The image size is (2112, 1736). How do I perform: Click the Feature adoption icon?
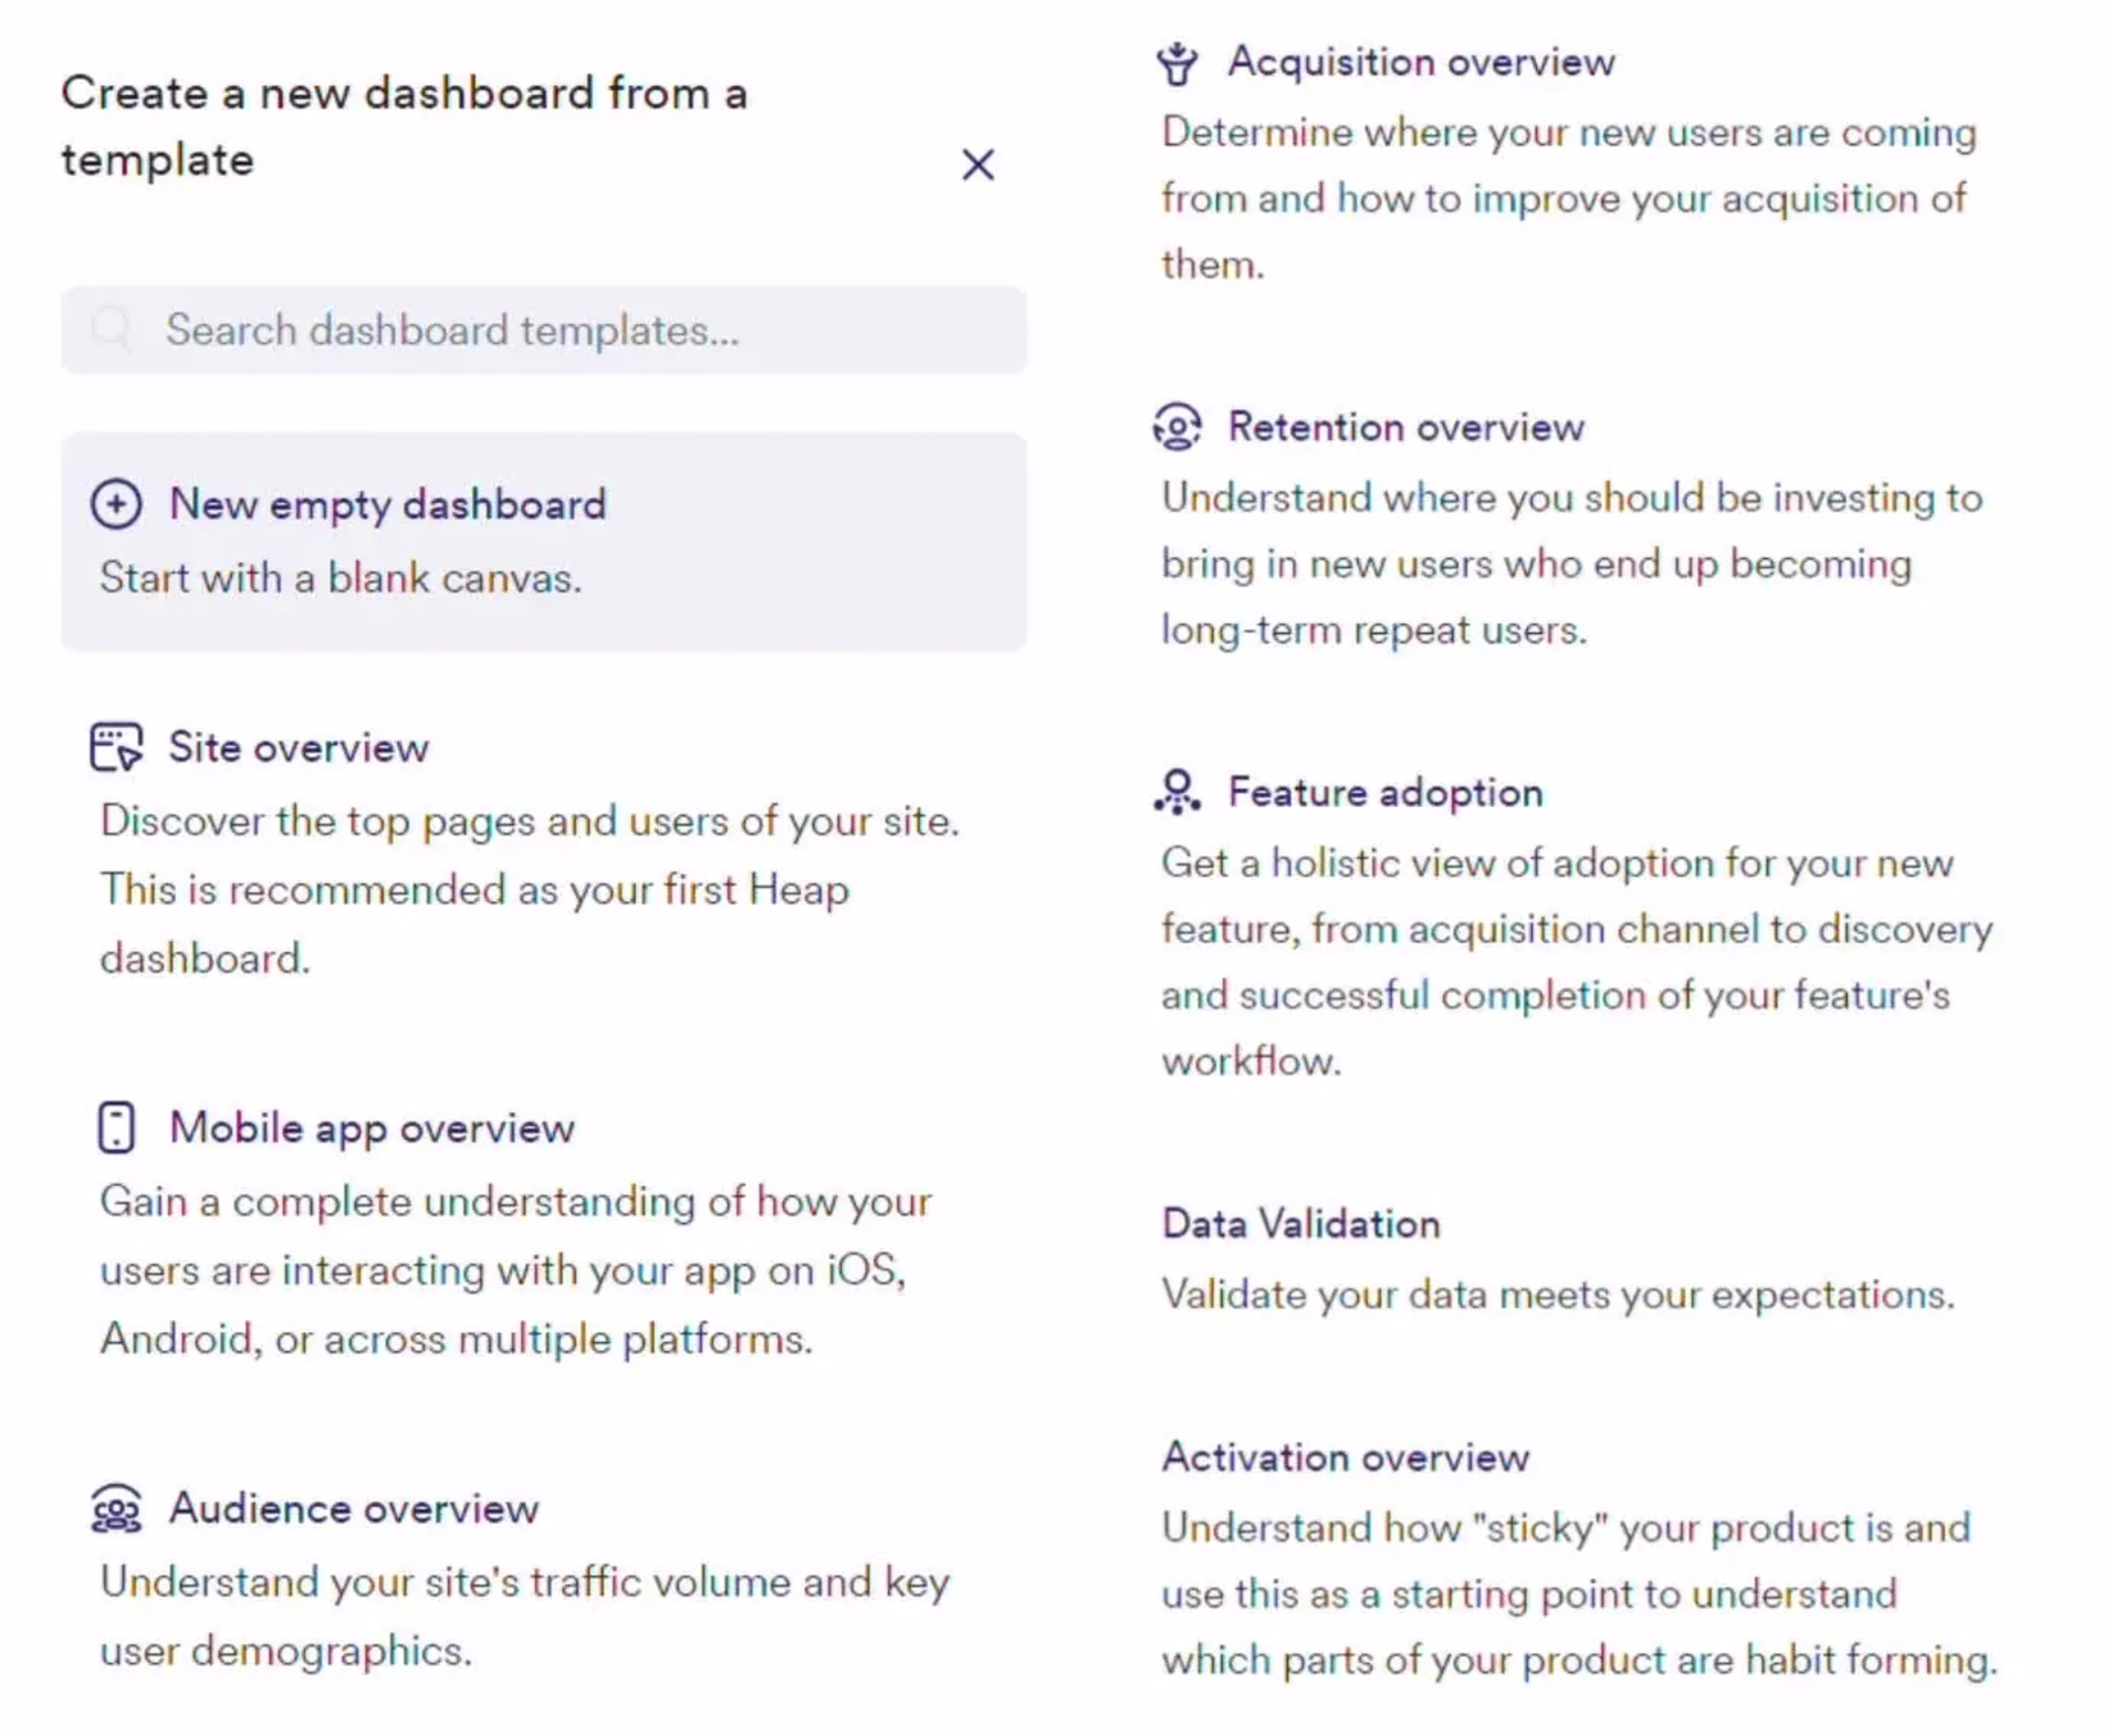(1177, 792)
